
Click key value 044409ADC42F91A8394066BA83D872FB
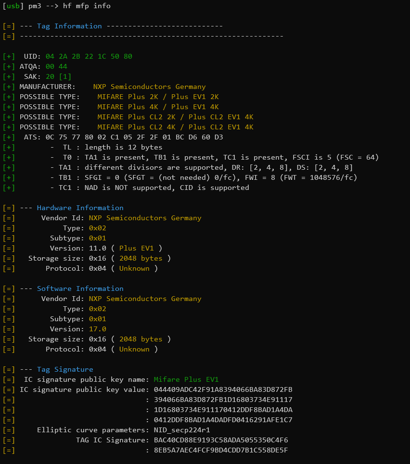pos(223,389)
